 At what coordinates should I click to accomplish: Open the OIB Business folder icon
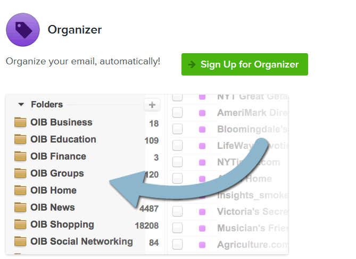20,122
